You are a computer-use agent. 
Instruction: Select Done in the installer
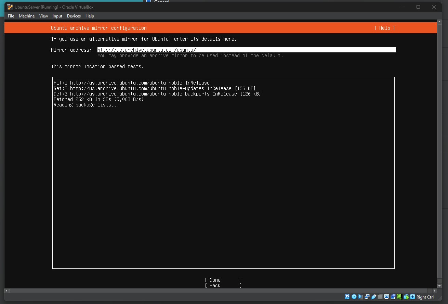(x=223, y=280)
